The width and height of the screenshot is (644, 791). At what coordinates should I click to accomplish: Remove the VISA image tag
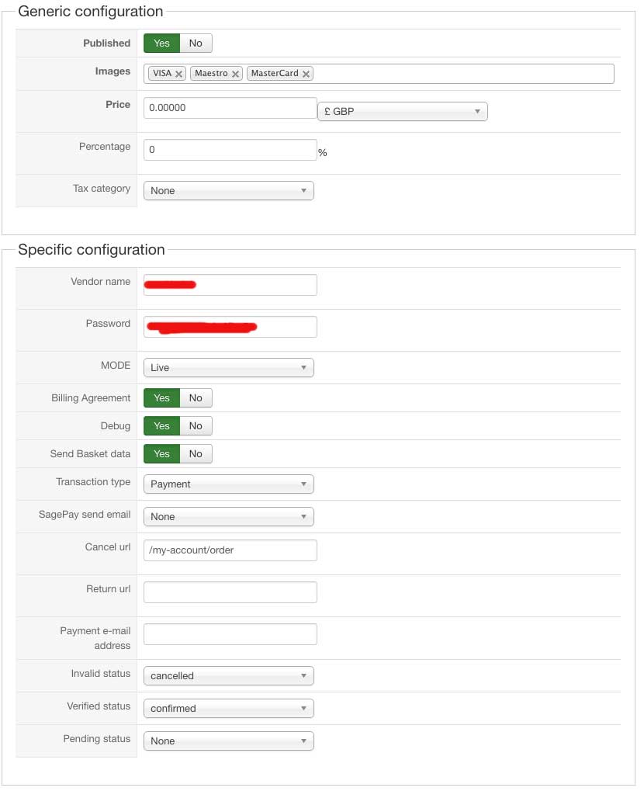(x=179, y=74)
